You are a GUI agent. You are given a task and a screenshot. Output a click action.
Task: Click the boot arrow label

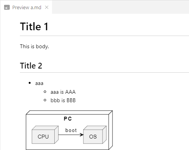71,130
